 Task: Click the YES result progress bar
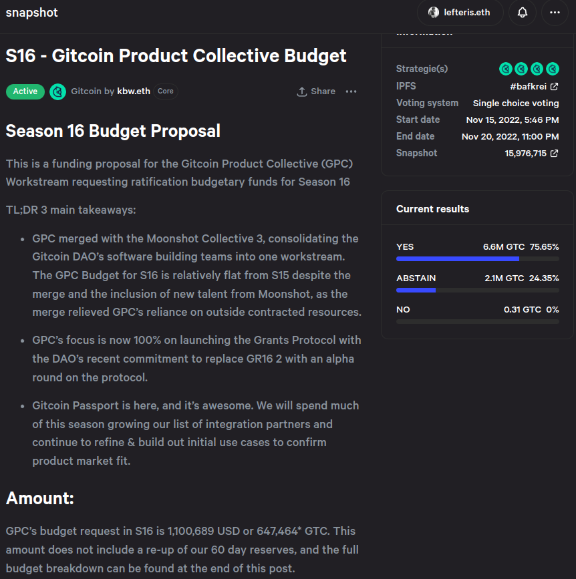[x=477, y=259]
